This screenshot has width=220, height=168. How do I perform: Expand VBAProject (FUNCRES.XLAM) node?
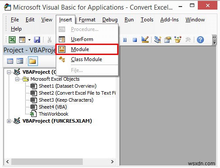[9, 121]
